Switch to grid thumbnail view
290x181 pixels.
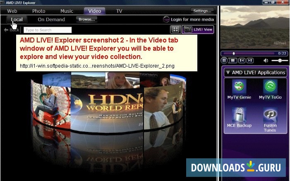click(175, 30)
